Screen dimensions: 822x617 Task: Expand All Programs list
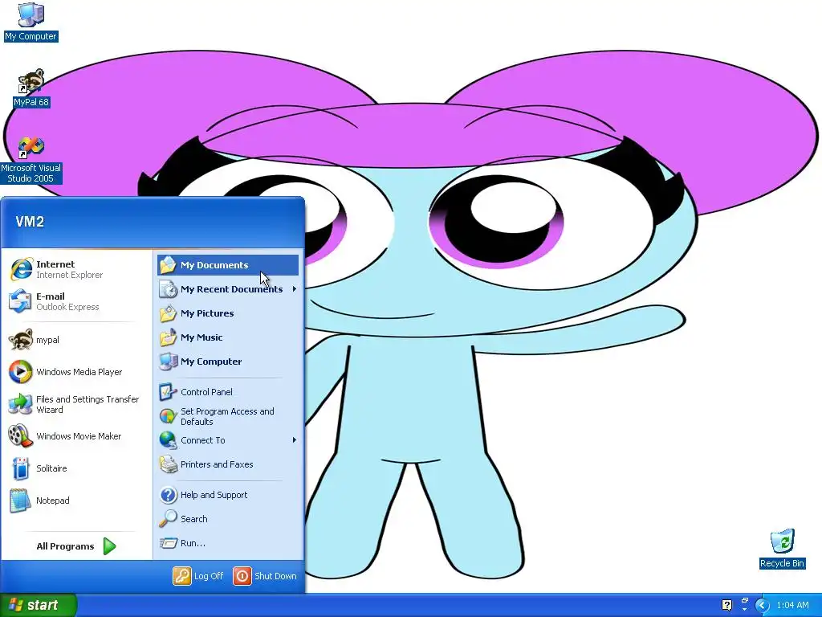(78, 546)
